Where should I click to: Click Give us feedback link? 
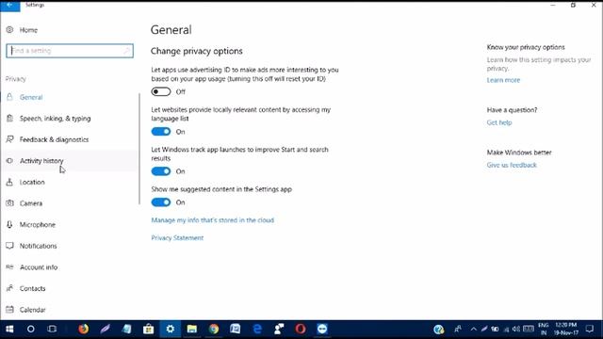tap(512, 165)
